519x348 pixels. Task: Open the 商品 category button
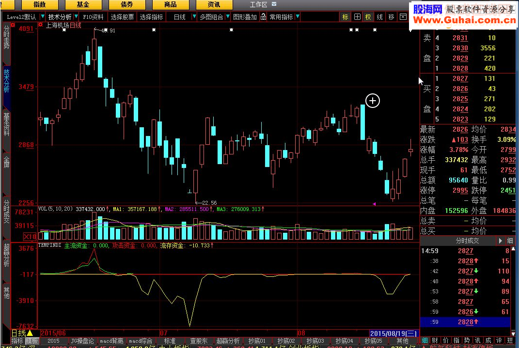pyautogui.click(x=171, y=5)
